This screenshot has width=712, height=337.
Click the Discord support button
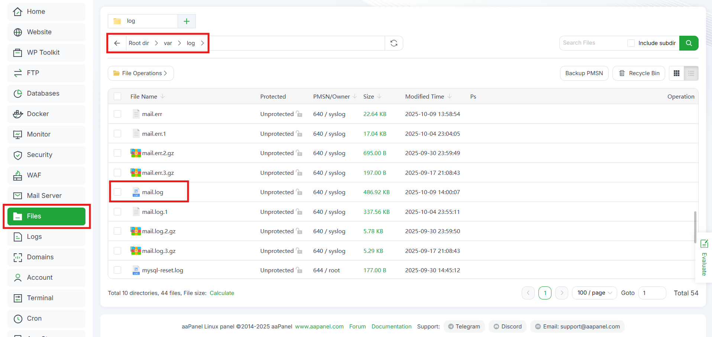(x=508, y=327)
